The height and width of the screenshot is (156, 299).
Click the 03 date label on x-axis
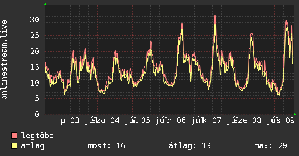(75, 120)
